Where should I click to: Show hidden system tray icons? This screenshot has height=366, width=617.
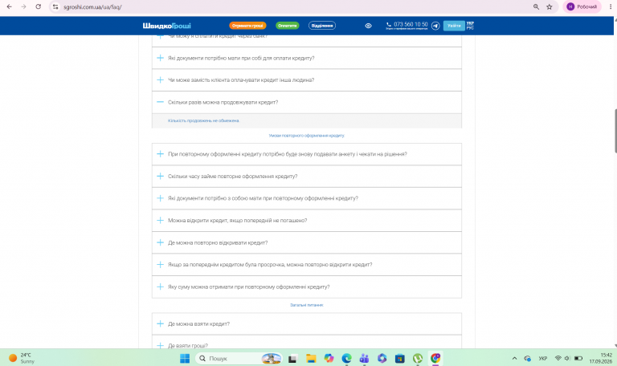pyautogui.click(x=514, y=358)
